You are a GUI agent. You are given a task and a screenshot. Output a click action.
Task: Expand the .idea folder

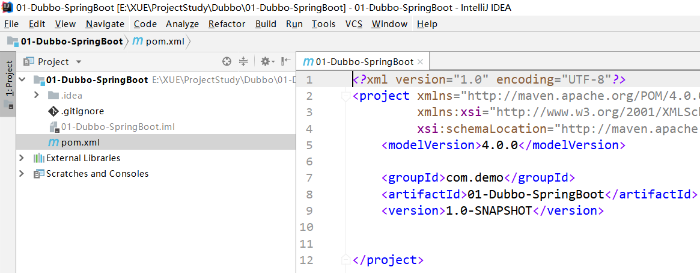[37, 95]
